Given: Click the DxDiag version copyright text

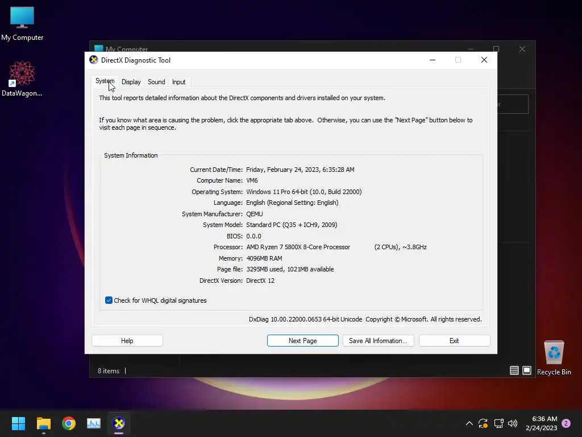Looking at the screenshot, I should point(365,319).
